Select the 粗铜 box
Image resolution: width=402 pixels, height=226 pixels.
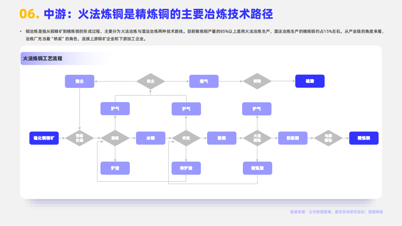point(222,138)
